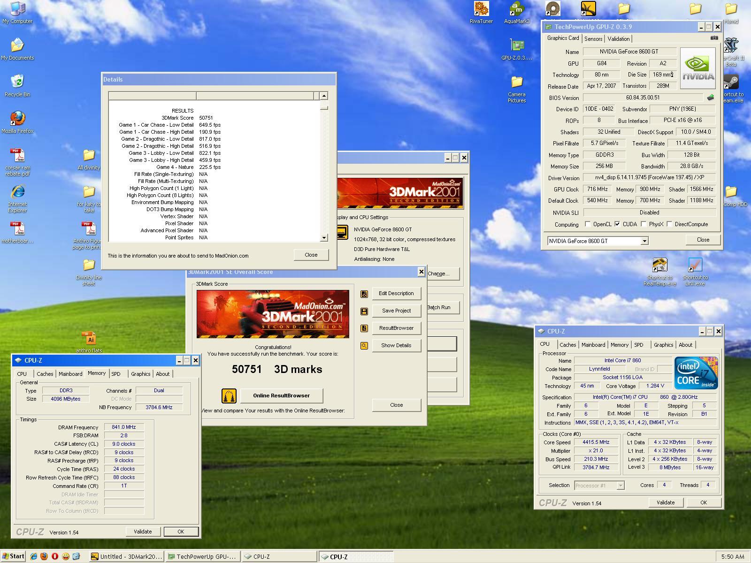This screenshot has width=751, height=563.
Task: Open the CPU tab in left CPU-Z
Action: (x=22, y=374)
